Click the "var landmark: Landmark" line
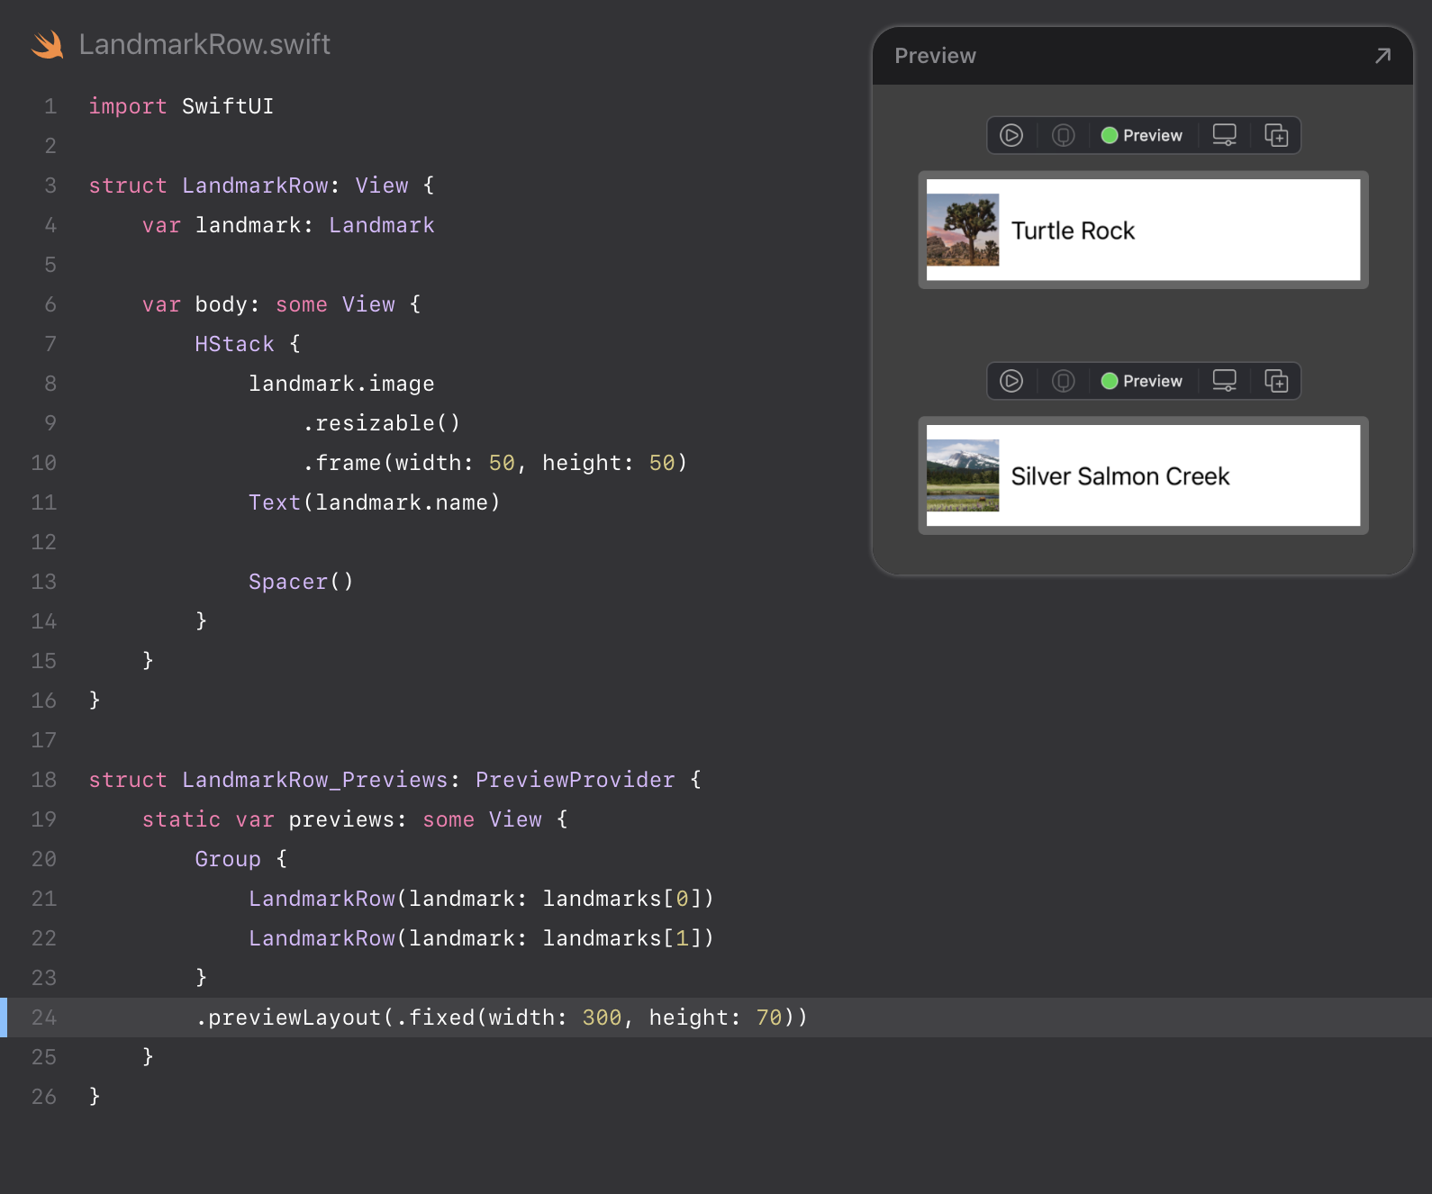1432x1194 pixels. click(x=288, y=225)
